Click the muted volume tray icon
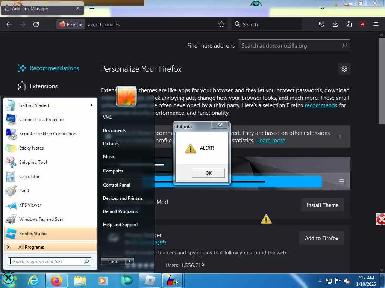The image size is (385, 288). (x=347, y=281)
